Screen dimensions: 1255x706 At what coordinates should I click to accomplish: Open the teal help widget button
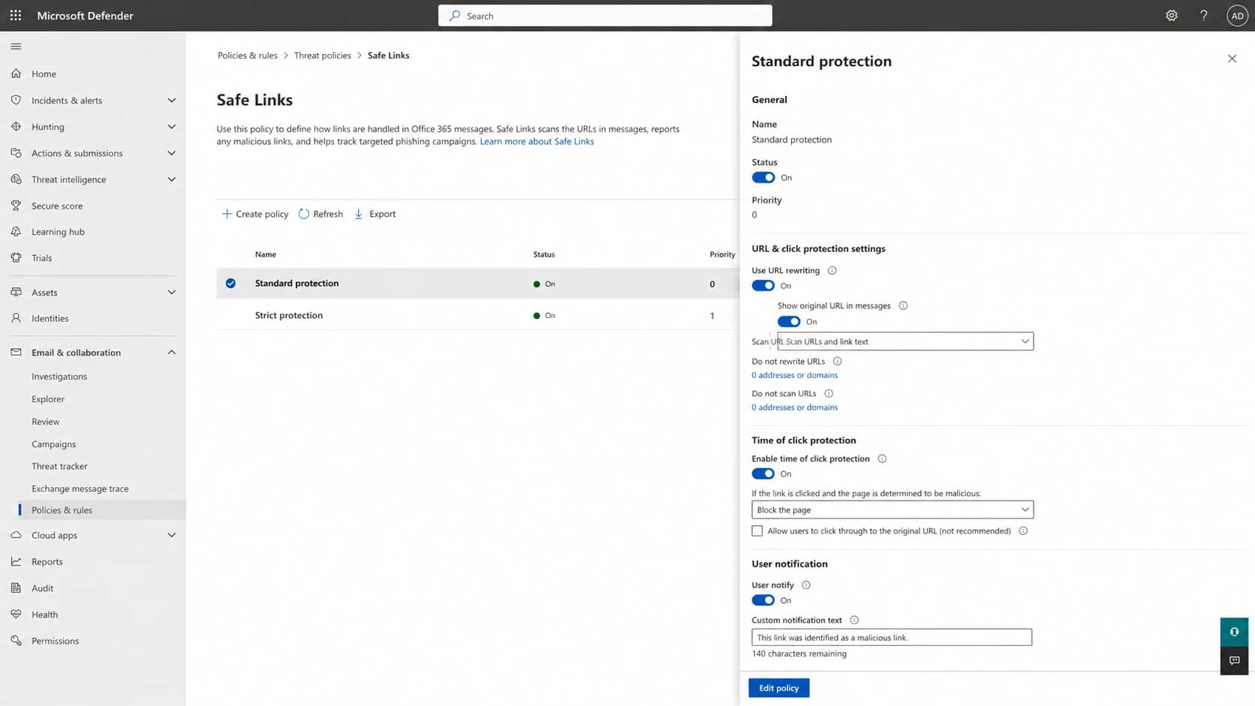(1234, 632)
